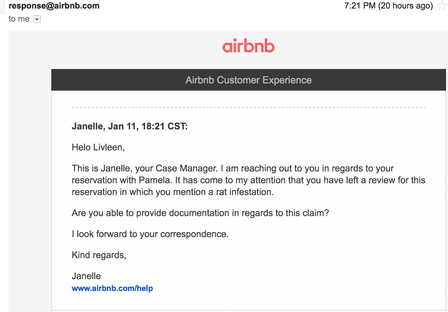Click the Airbnb Customer Experience banner
The height and width of the screenshot is (312, 448).
click(x=249, y=80)
